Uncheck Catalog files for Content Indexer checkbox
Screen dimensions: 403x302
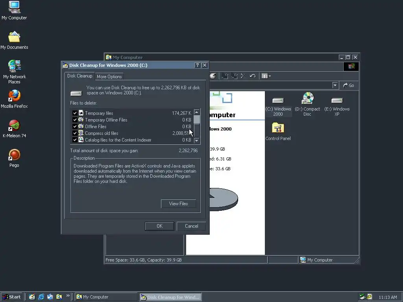pos(75,140)
